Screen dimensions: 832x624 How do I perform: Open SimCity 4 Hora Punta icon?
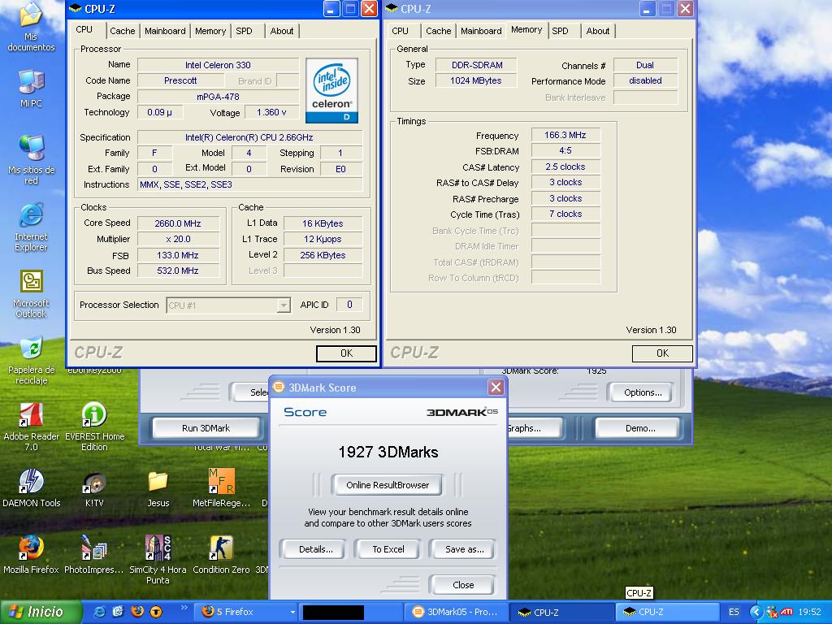158,548
